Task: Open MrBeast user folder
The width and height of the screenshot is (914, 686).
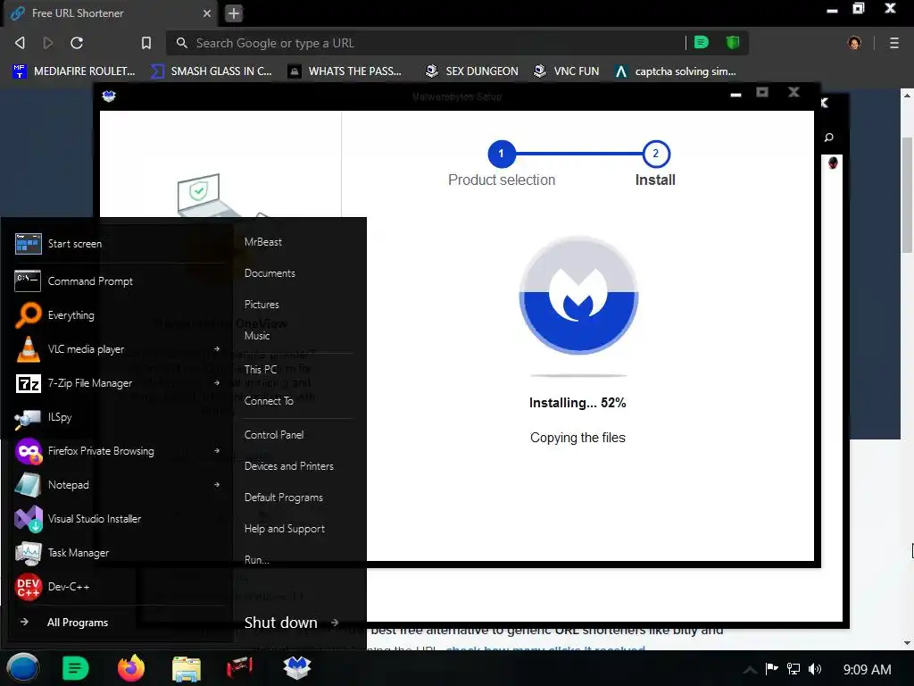Action: 263,242
